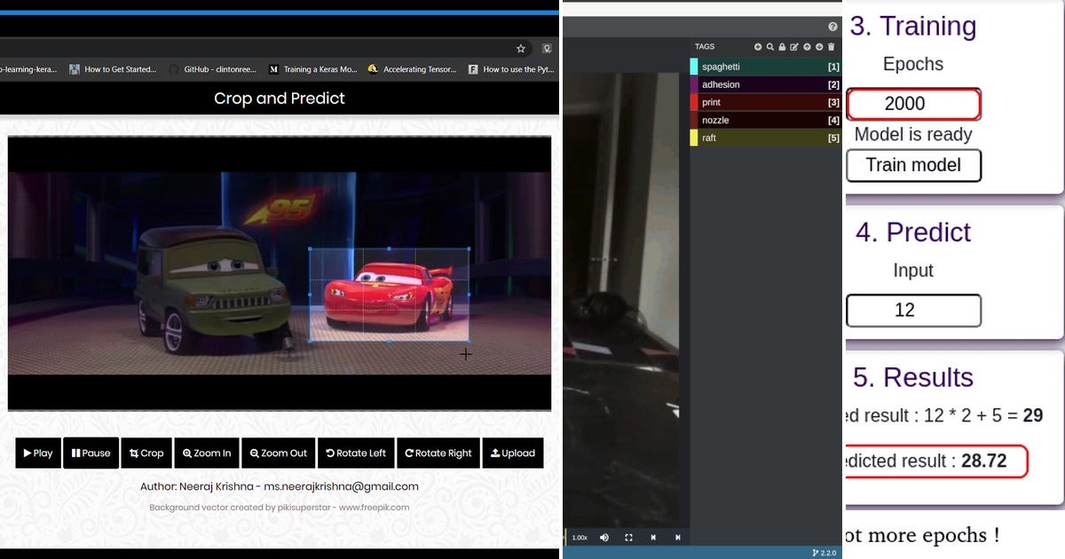Step to the next frame
Viewport: 1065px width, 559px height.
(678, 537)
